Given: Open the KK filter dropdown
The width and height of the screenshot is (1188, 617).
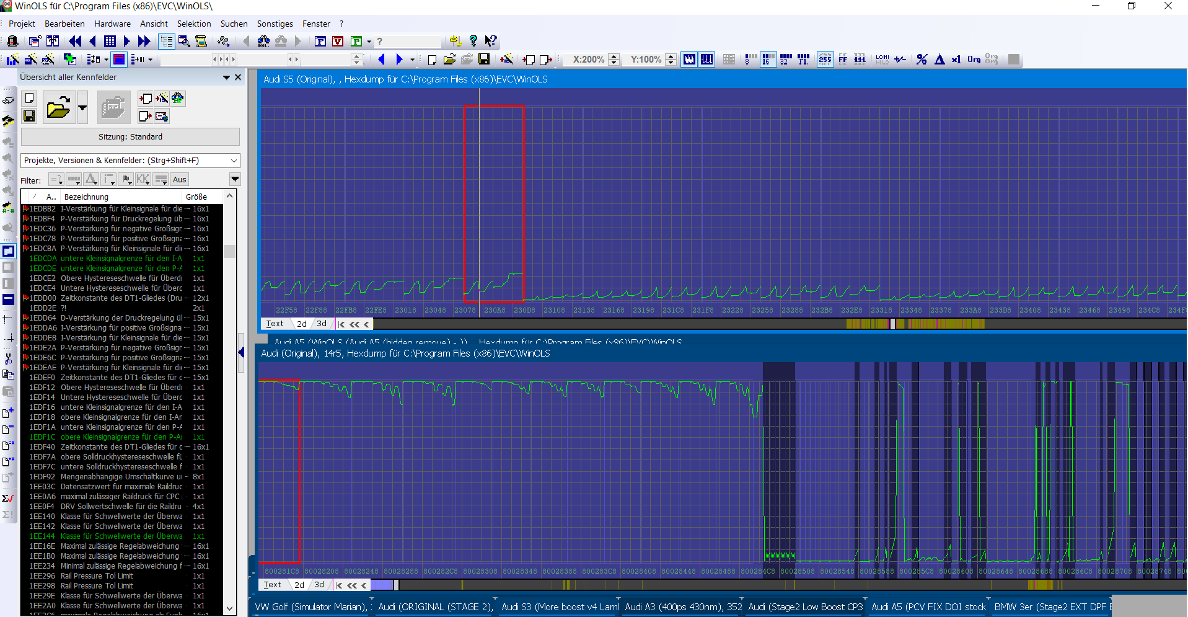Looking at the screenshot, I should [x=143, y=180].
